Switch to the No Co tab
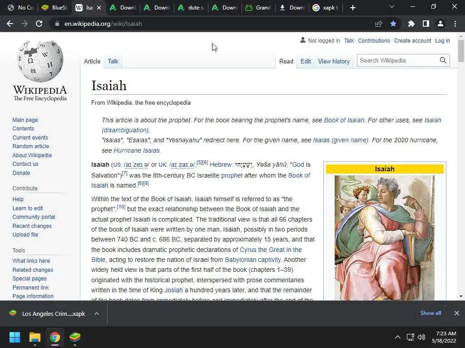This screenshot has height=348, width=465. coord(21,8)
